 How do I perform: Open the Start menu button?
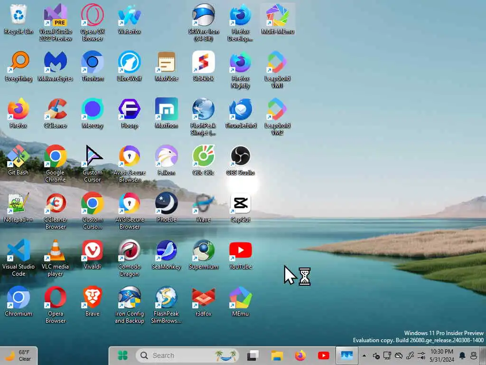(x=123, y=355)
